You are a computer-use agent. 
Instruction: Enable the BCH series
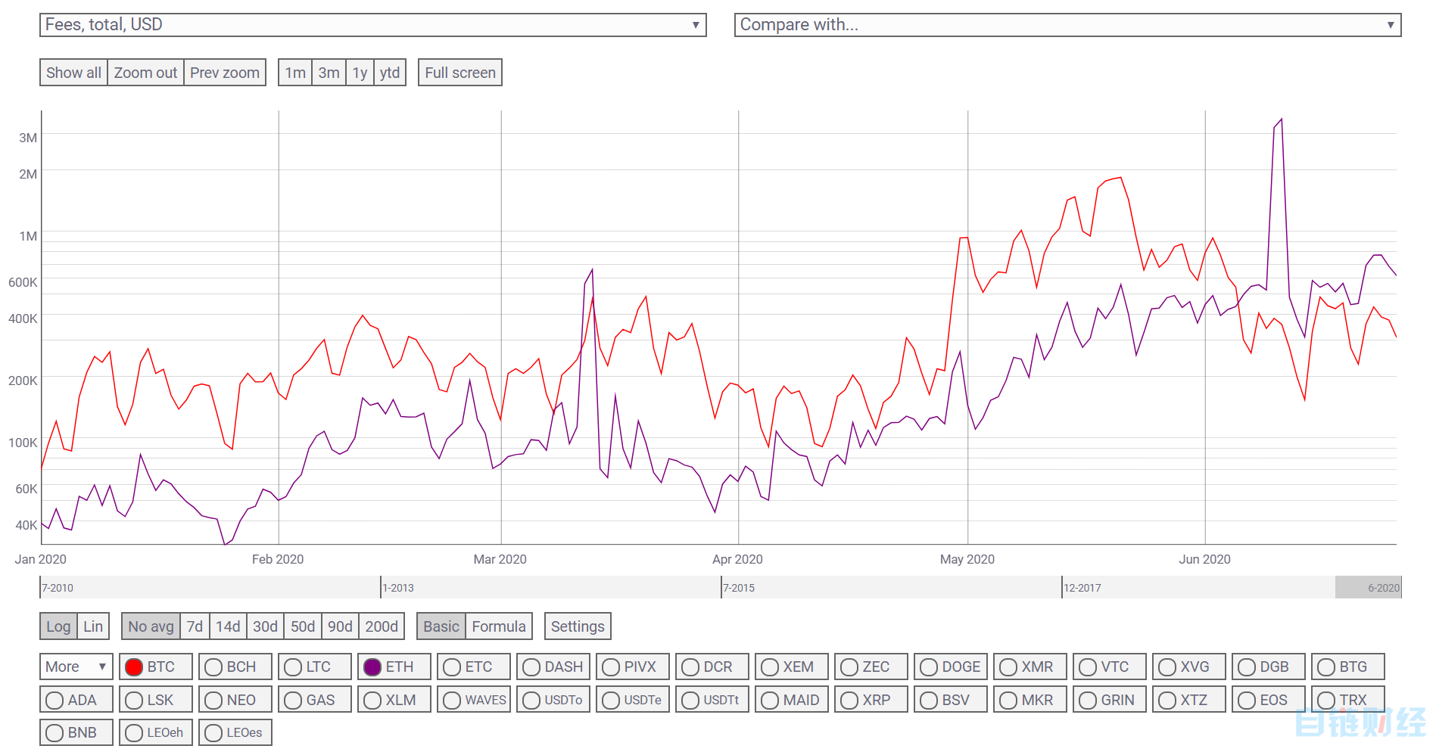tap(235, 667)
